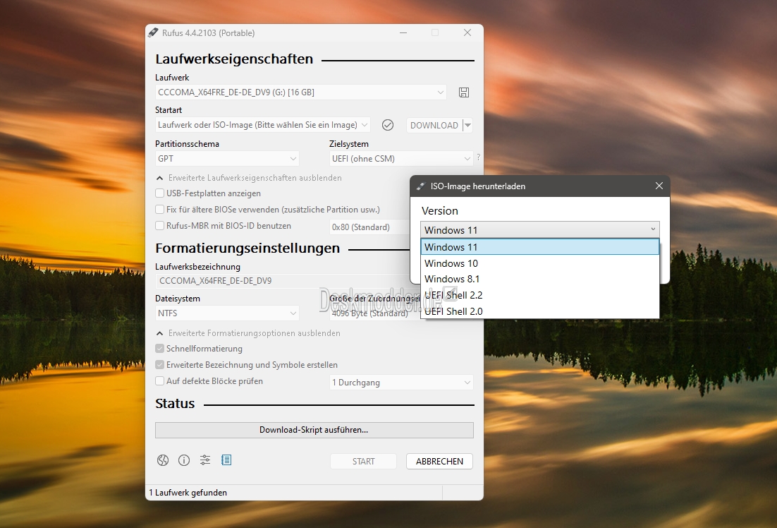This screenshot has height=528, width=777.
Task: Choose Windows 8.1 in version list
Action: pos(540,279)
